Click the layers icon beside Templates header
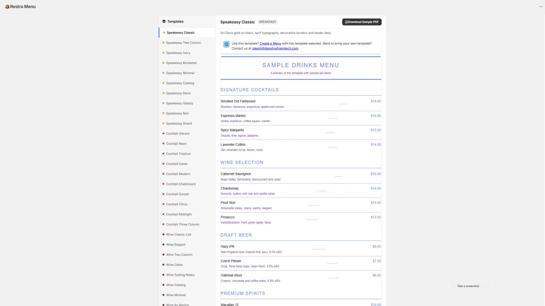This screenshot has height=306, width=545. [x=164, y=21]
